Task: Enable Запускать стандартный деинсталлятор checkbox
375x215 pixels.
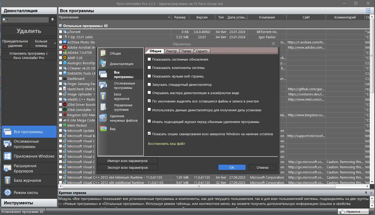Action: click(149, 84)
